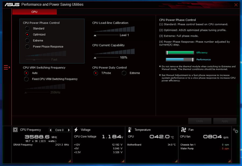
Task: Select next core with right arrow
Action: [x=69, y=130]
